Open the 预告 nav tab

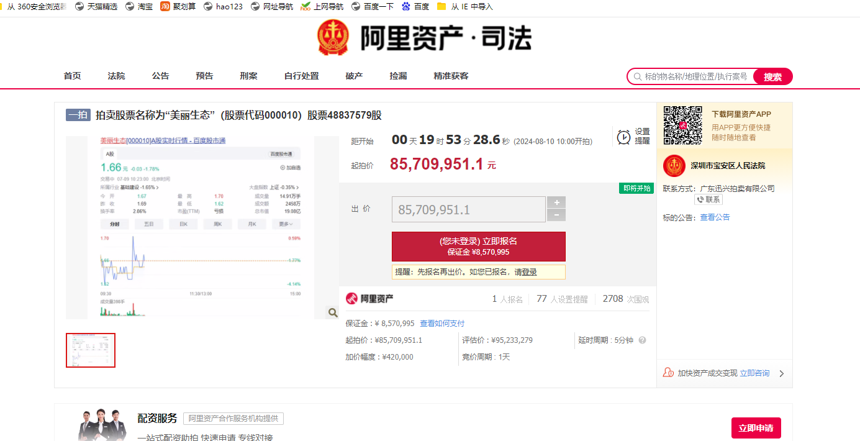tap(204, 76)
